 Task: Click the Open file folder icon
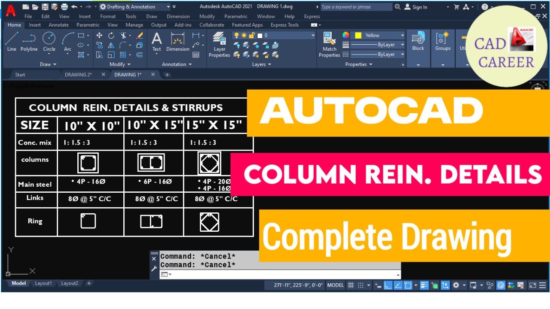[35, 7]
